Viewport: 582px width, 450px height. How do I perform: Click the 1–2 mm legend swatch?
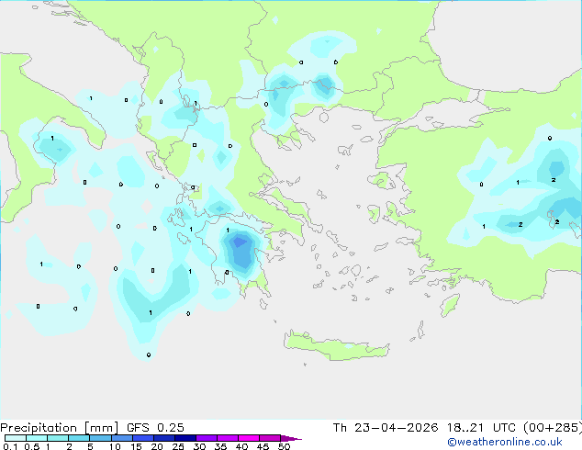58,438
